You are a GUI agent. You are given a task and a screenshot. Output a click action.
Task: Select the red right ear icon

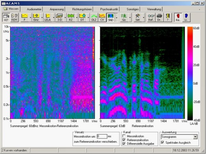[178, 17]
